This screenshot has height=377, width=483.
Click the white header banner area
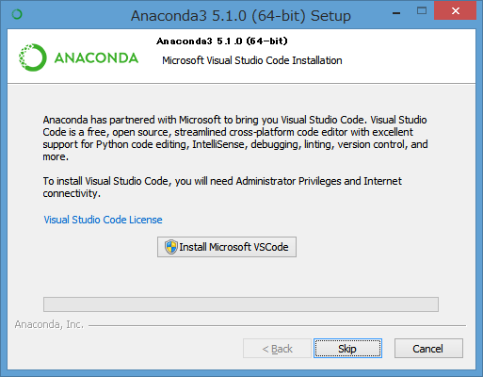241,57
